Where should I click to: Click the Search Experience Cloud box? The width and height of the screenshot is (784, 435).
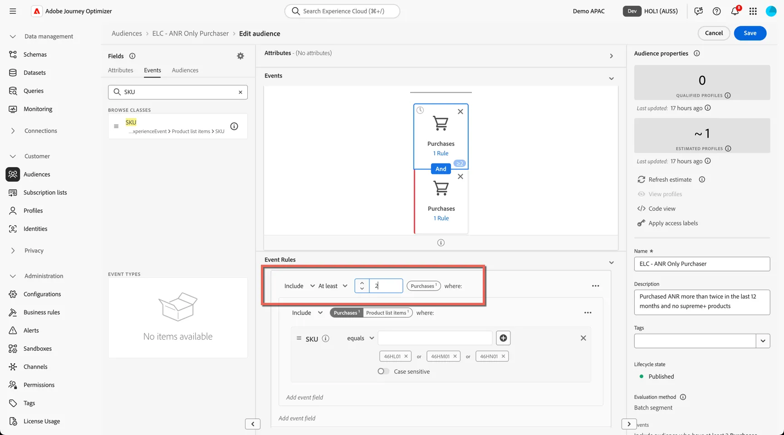click(x=343, y=11)
